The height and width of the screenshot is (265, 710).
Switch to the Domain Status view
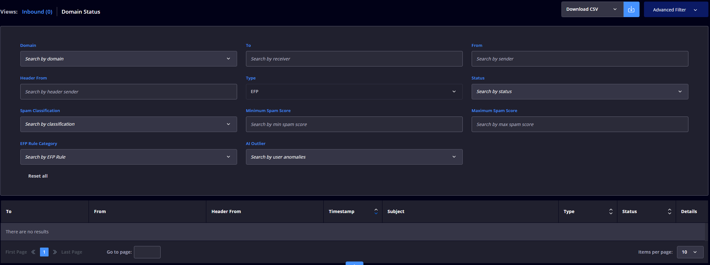coord(81,12)
